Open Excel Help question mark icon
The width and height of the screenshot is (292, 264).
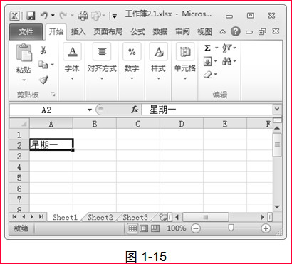pos(235,31)
